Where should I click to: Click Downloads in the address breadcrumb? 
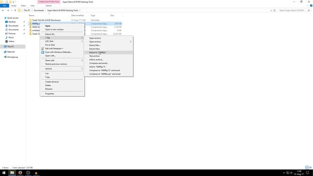[x=39, y=10]
